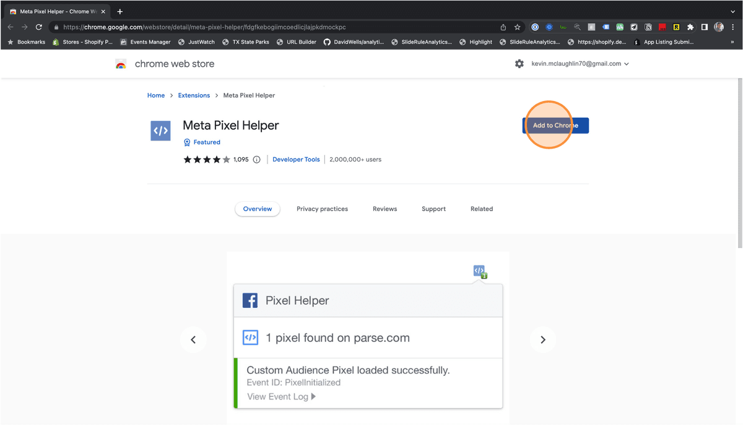The image size is (743, 431).
Task: Click the star rating display
Action: (207, 159)
